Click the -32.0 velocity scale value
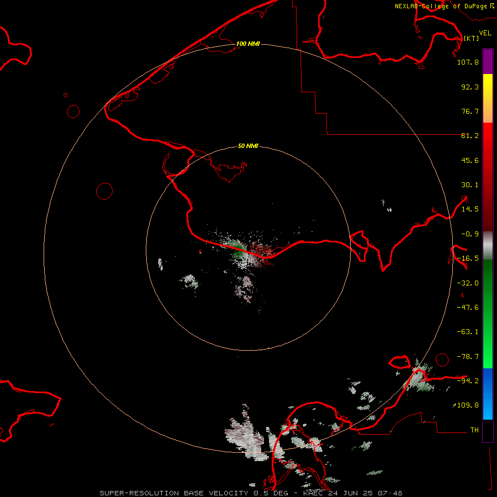 [468, 283]
